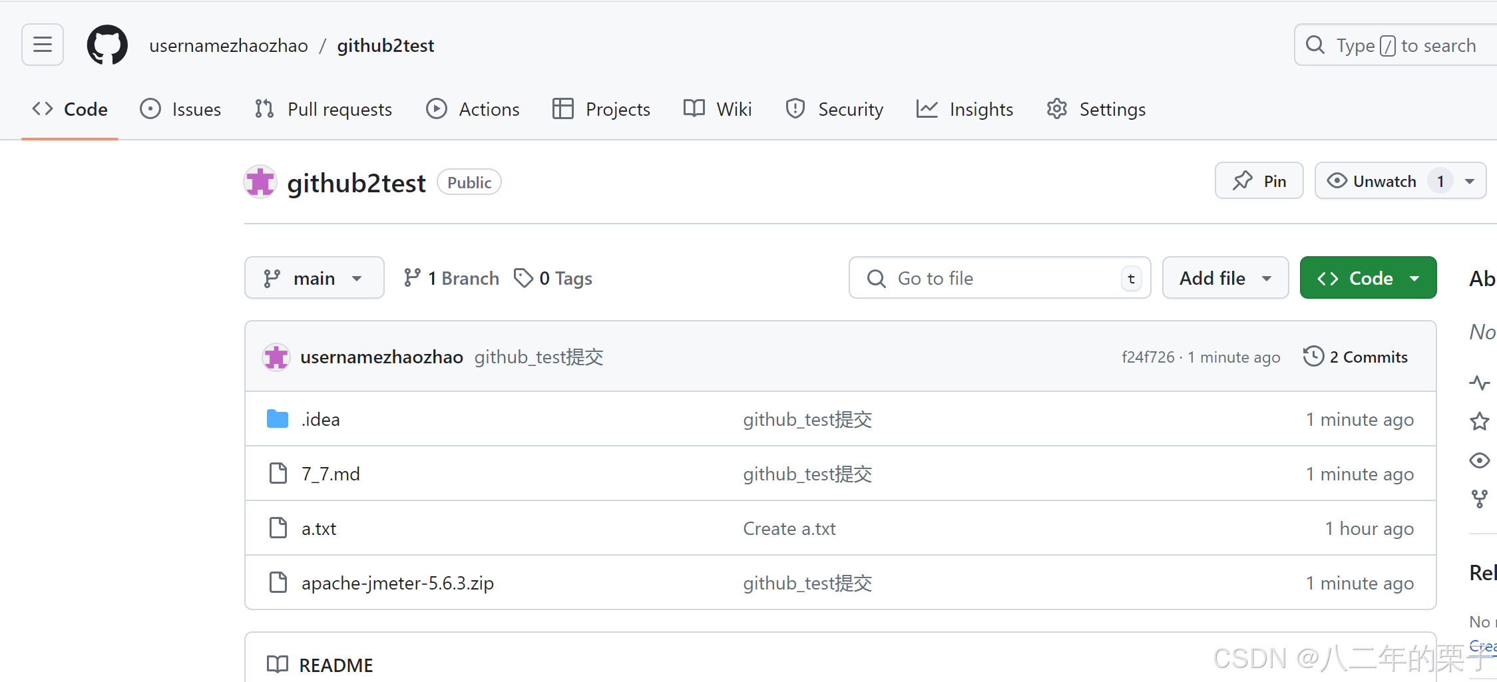Open the Issues tab
This screenshot has height=682, width=1497.
(180, 109)
